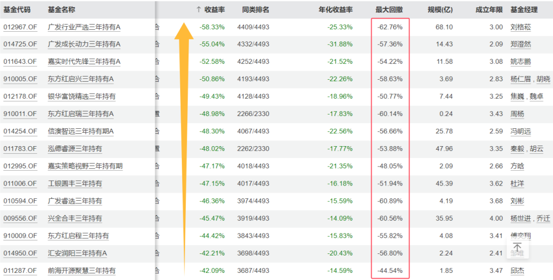Image resolution: width=553 pixels, height=280 pixels.
Task: Open fund code 014950.OF
Action: pos(20,253)
